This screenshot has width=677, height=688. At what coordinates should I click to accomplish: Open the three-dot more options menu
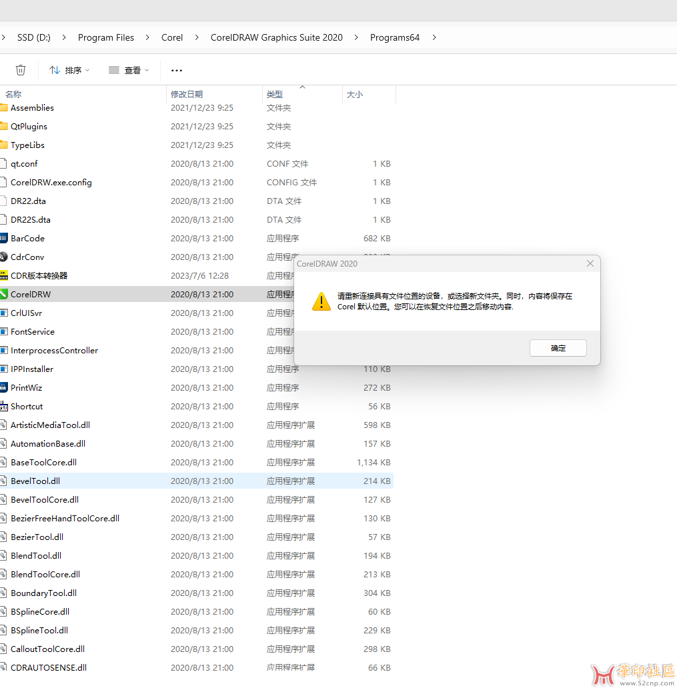(x=177, y=70)
